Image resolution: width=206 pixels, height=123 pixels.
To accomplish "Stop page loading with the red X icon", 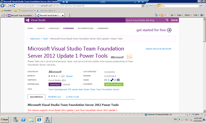I will [x=155, y=6].
